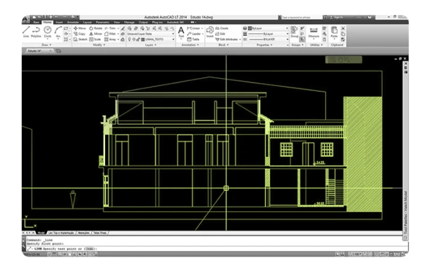
Task: Switch to the Model layout tab
Action: point(41,233)
